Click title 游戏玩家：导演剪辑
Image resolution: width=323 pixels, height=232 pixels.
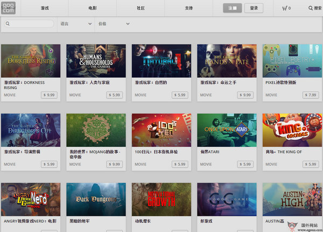tap(22, 152)
